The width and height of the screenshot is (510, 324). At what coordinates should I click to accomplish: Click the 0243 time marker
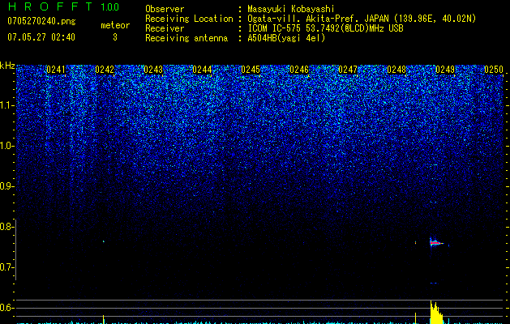(x=153, y=70)
